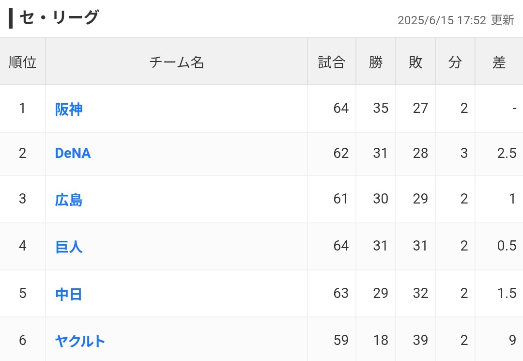Click the 順位 column header
Image resolution: width=523 pixels, height=361 pixels.
[x=23, y=62]
